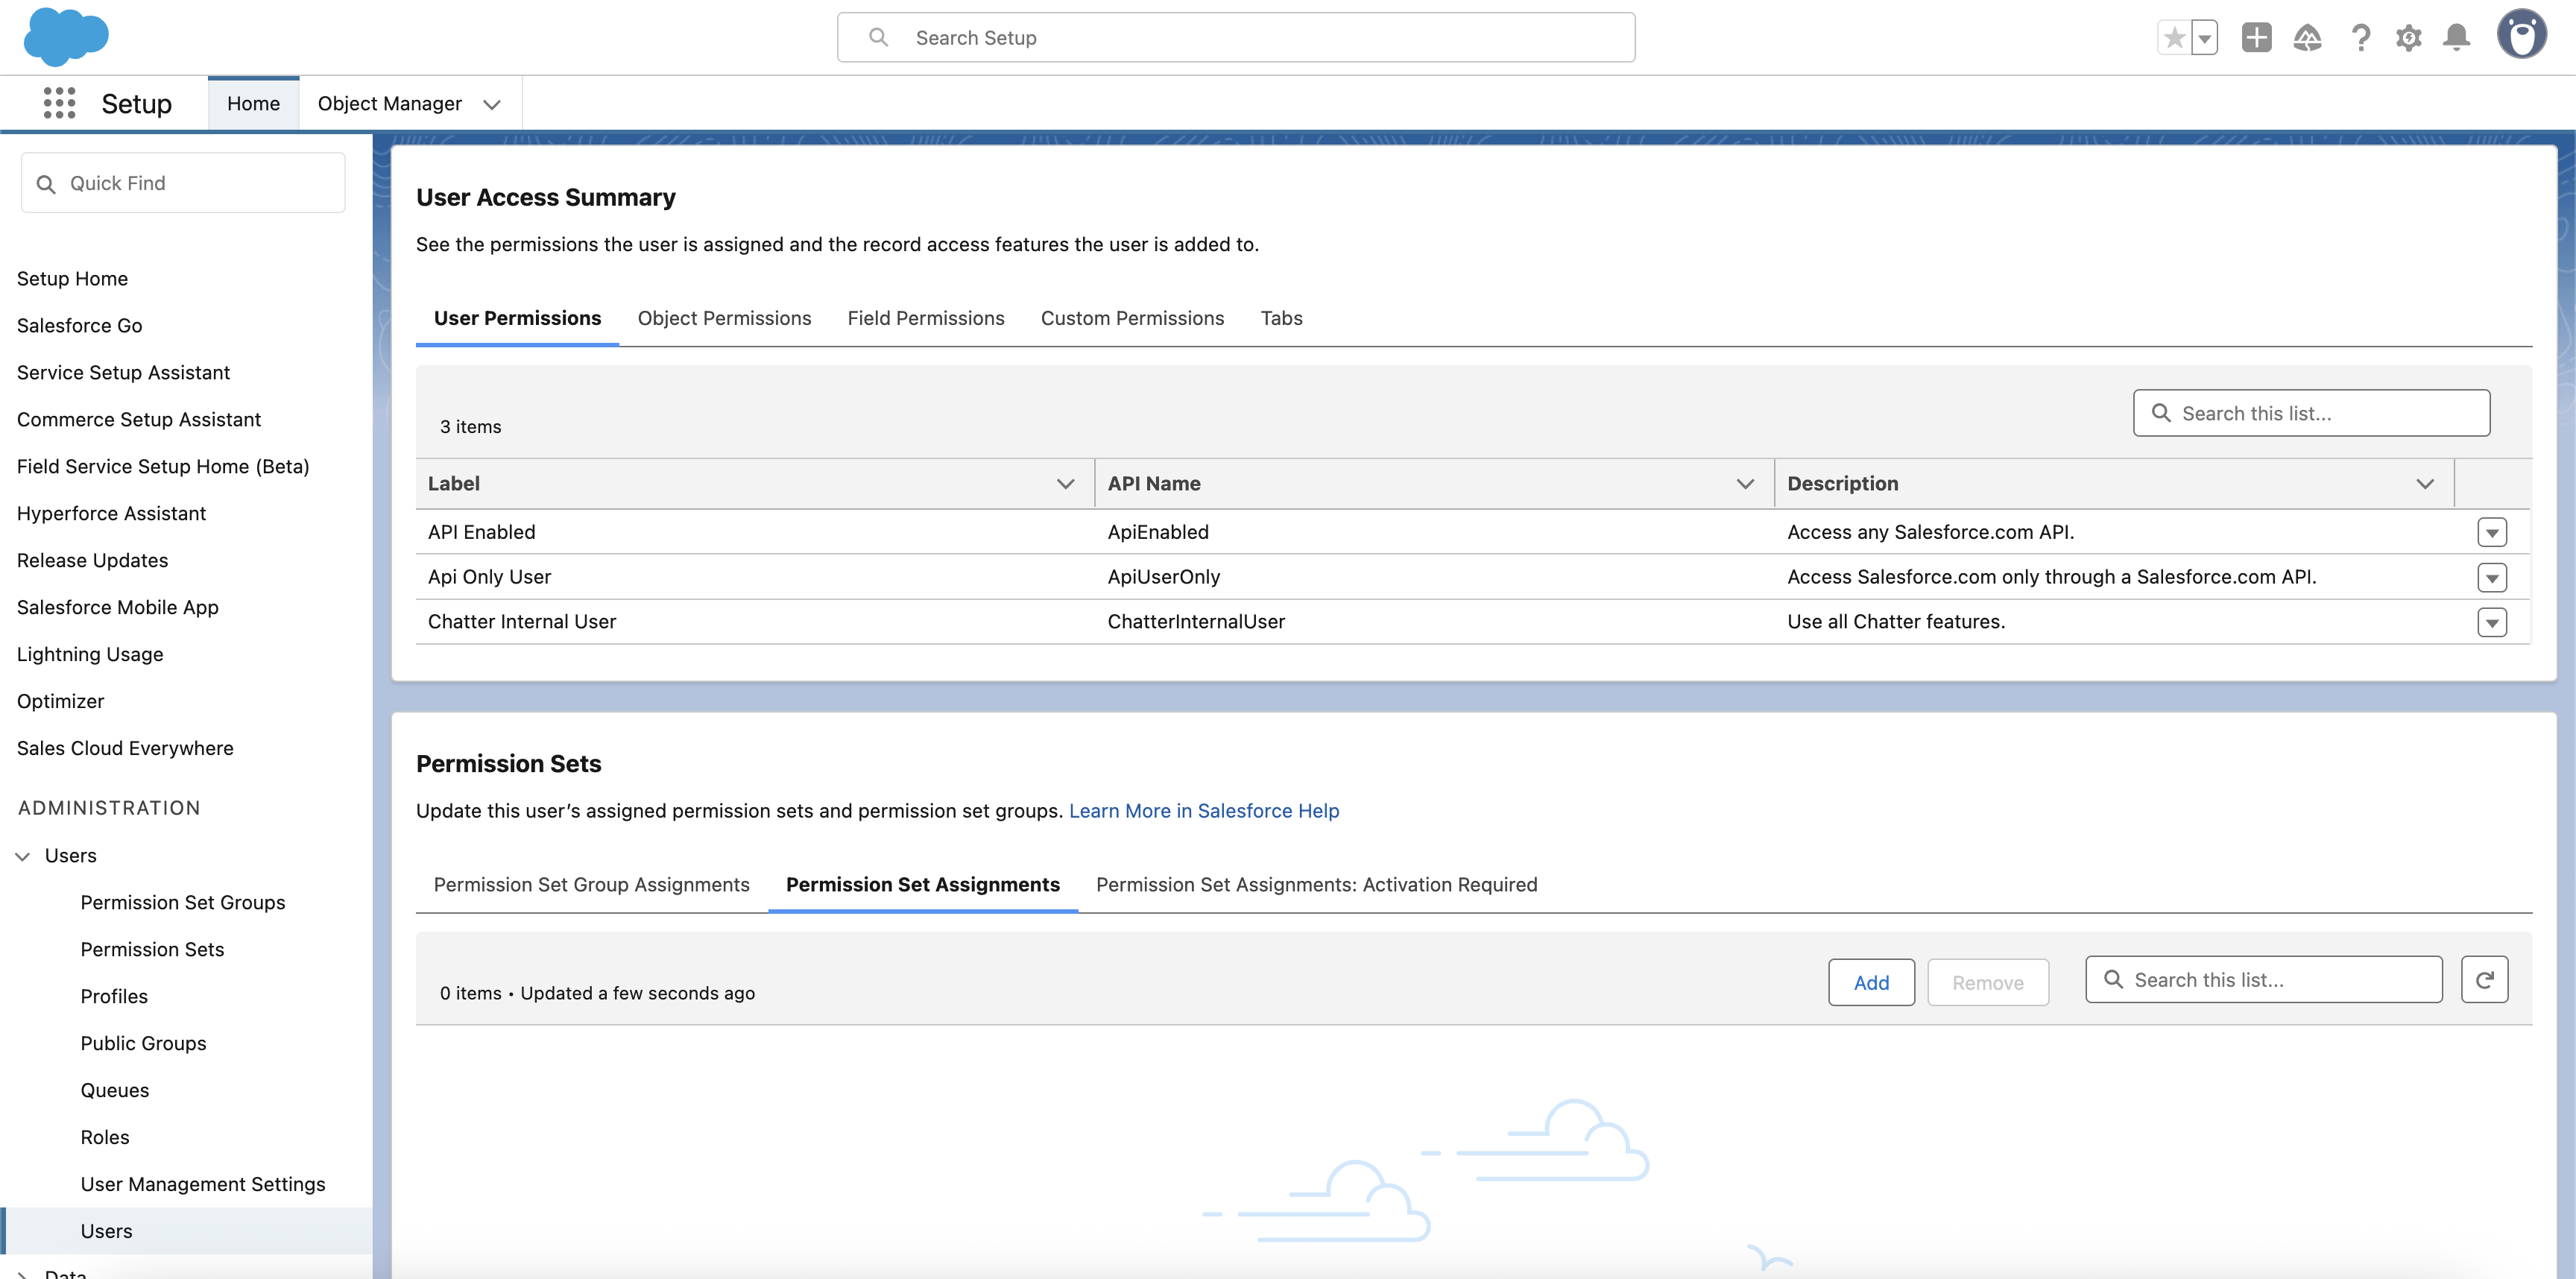Switch to the Object Manager tab

point(390,103)
